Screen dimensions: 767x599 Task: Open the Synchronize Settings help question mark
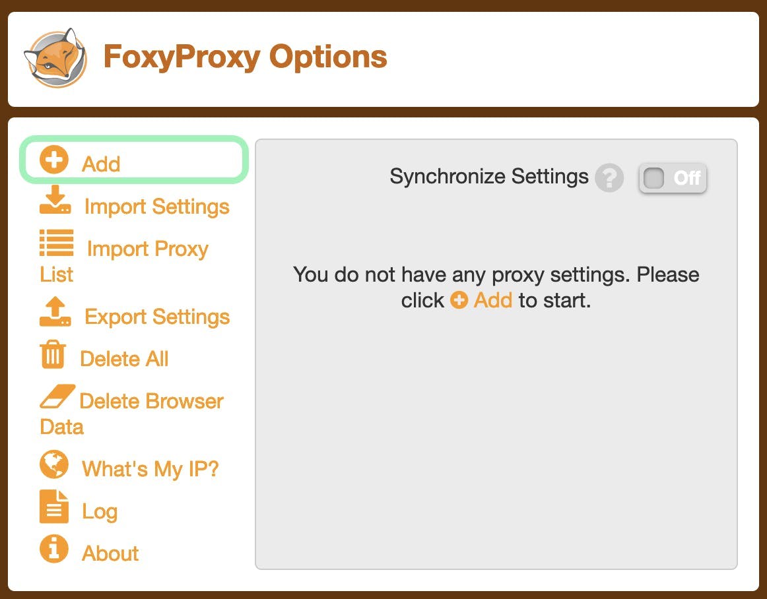609,177
